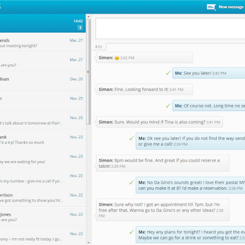This screenshot has height=245, width=245.
Task: Click the conversation list scroll up arrow
Action: click(x=88, y=16)
